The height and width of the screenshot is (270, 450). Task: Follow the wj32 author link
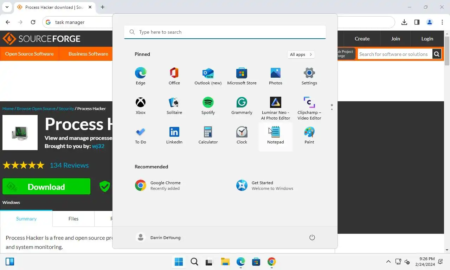coord(98,146)
